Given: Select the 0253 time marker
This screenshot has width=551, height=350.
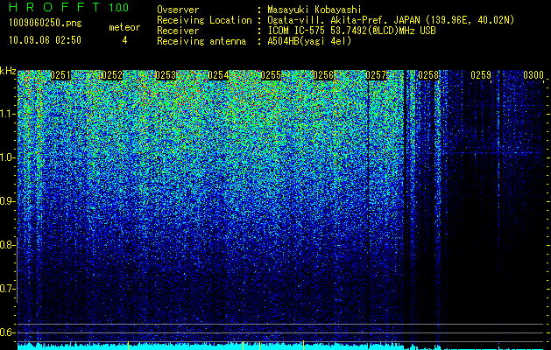Looking at the screenshot, I should 166,75.
